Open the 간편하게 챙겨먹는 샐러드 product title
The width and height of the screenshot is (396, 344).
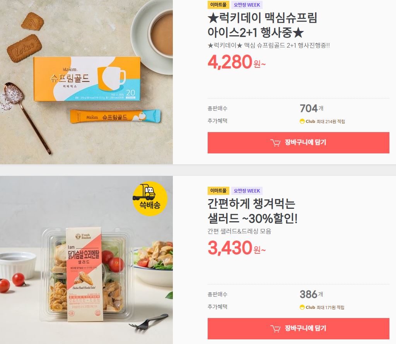click(x=253, y=211)
